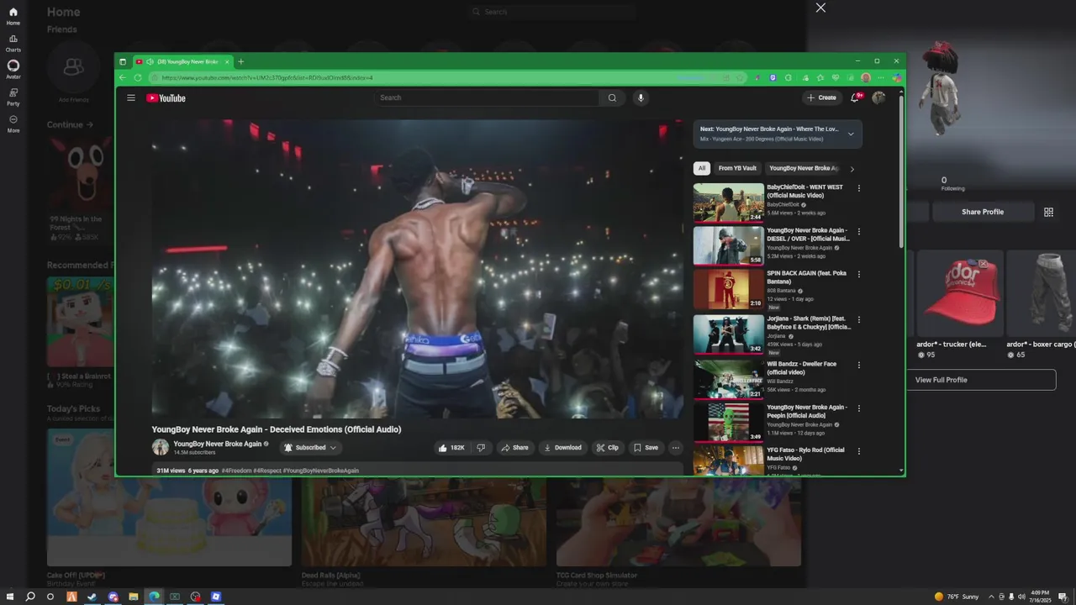
Task: Open options for Jorjiana Shark Remix video
Action: pos(858,320)
